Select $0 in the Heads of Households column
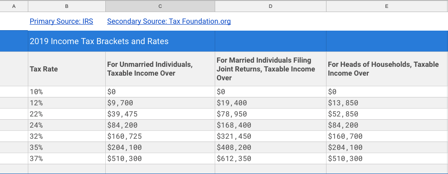The image size is (448, 174). (x=387, y=92)
